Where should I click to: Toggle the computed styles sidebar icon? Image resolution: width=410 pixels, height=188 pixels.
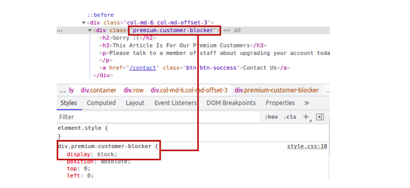(x=319, y=117)
